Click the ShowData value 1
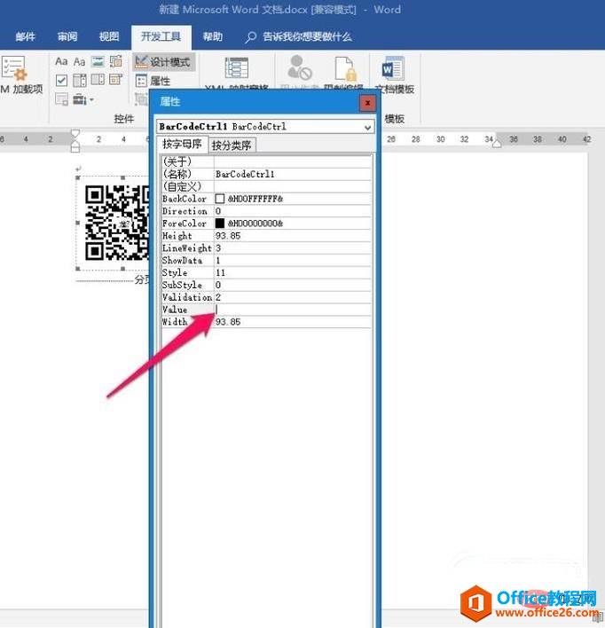 293,261
